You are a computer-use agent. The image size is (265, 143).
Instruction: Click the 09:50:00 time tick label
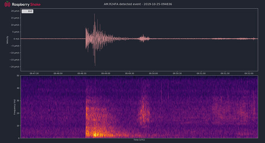pos(153,73)
